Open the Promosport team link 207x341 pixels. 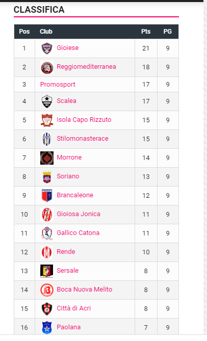click(x=58, y=85)
